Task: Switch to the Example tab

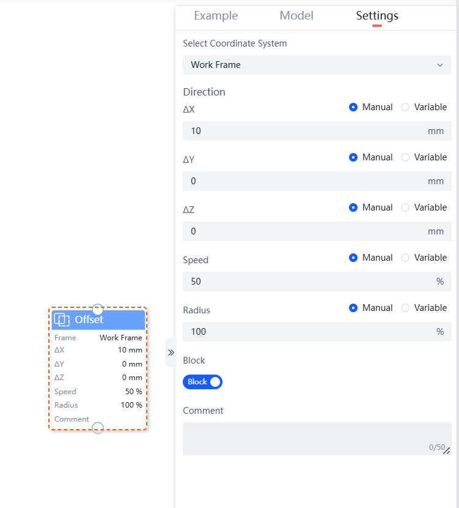Action: pos(216,16)
